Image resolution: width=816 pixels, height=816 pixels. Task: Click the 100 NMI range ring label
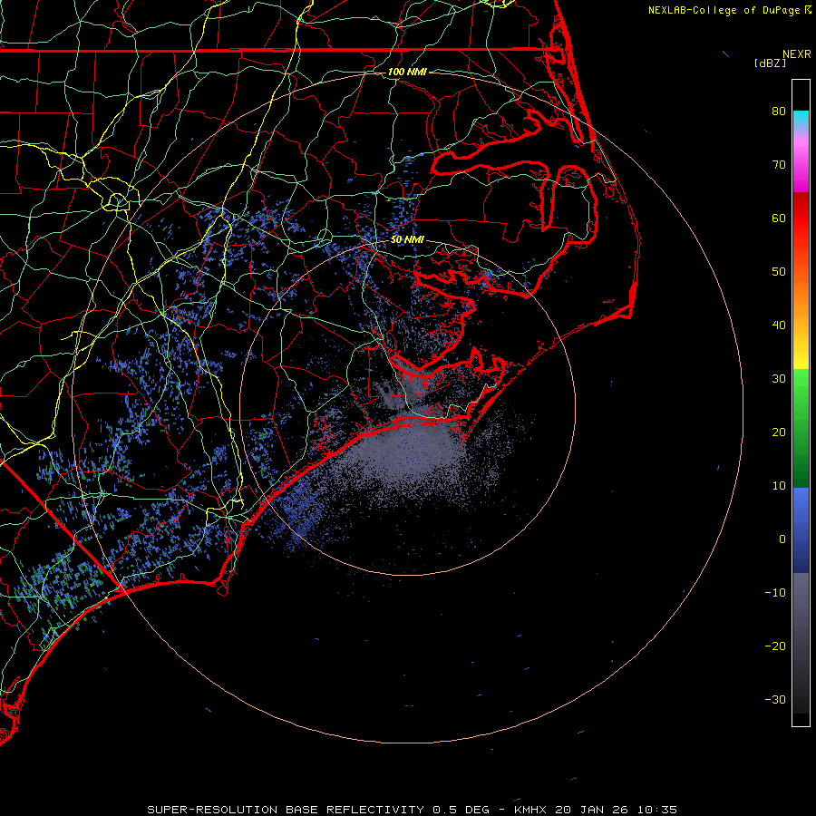[x=407, y=72]
